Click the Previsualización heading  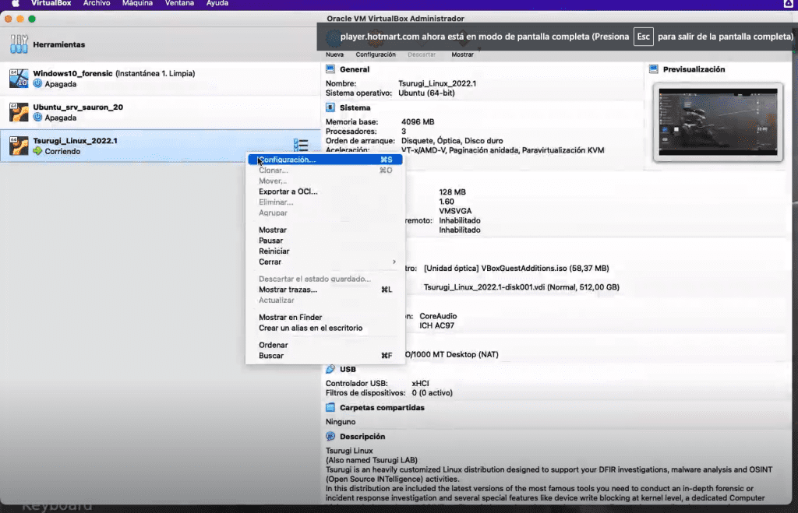coord(694,69)
